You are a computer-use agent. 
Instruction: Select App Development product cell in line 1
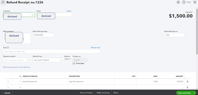click(45, 82)
